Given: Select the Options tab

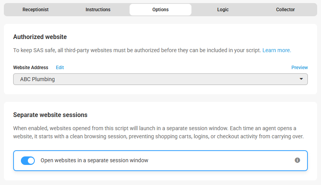Looking at the screenshot, I should [x=160, y=10].
